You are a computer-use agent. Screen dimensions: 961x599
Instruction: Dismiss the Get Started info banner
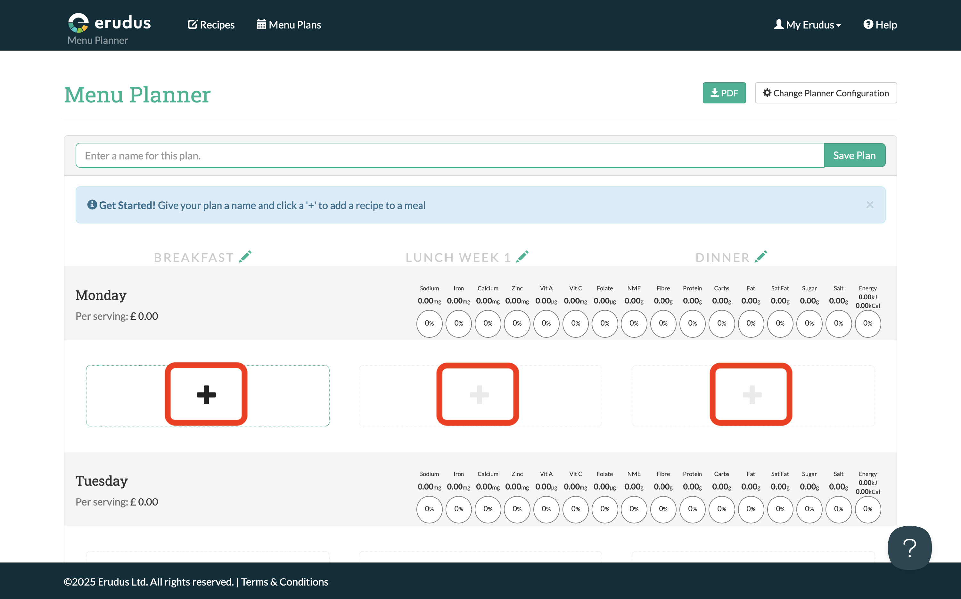tap(869, 205)
